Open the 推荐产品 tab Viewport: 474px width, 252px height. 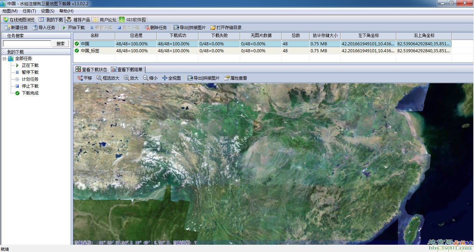coord(78,20)
